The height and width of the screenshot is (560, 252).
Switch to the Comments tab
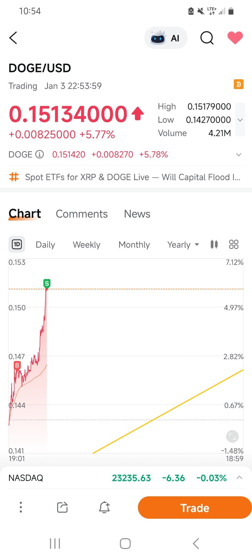pos(82,214)
